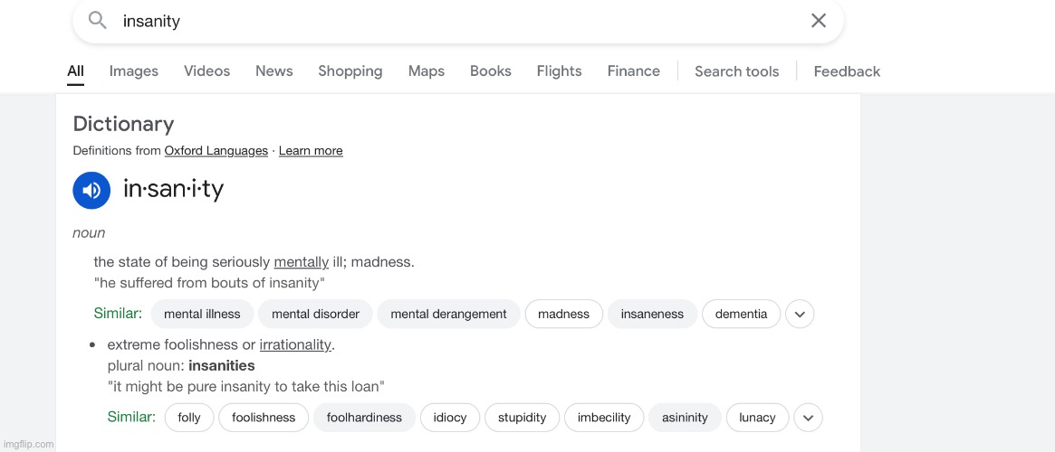Open the Oxford Languages link
This screenshot has height=452, width=1055.
pyautogui.click(x=216, y=151)
